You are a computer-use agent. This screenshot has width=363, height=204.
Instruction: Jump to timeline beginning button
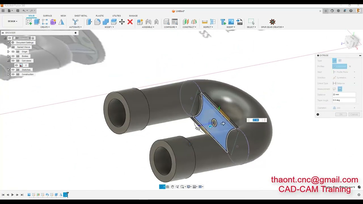(3, 195)
